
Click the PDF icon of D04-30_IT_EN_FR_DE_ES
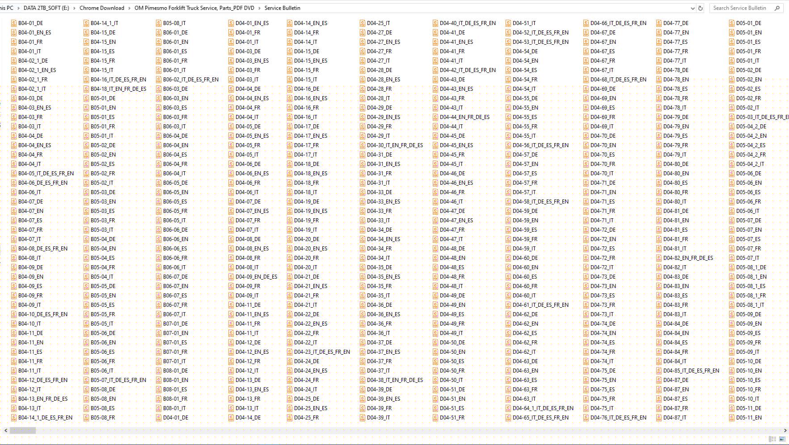pos(363,145)
